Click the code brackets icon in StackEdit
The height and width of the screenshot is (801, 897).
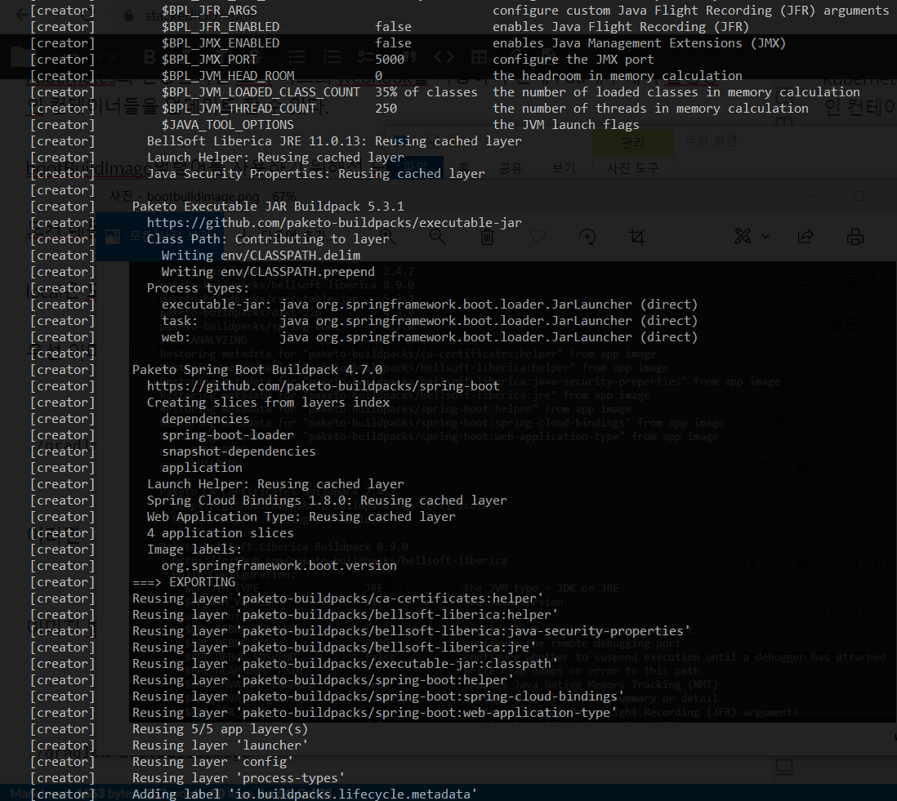tap(444, 57)
